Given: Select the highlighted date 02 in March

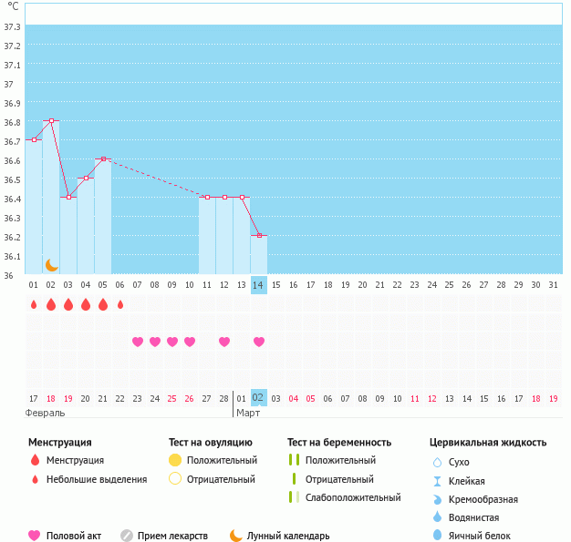Looking at the screenshot, I should point(259,398).
